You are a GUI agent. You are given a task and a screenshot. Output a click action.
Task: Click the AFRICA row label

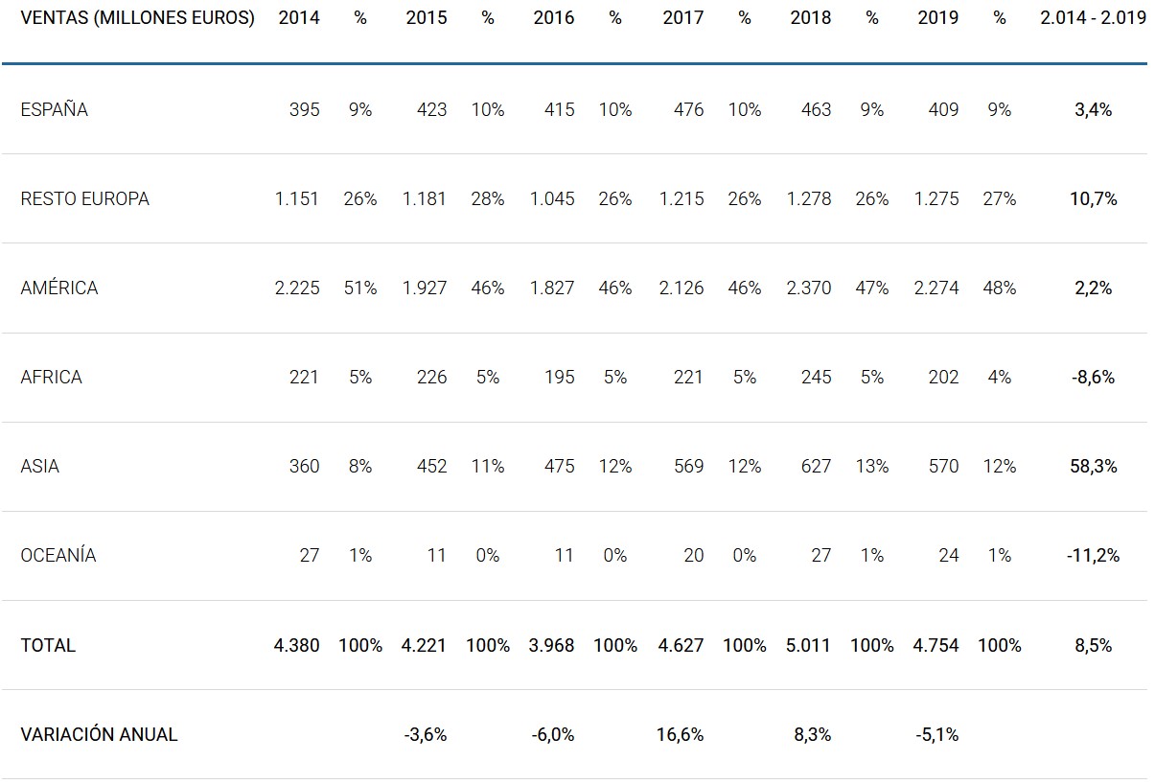[52, 377]
